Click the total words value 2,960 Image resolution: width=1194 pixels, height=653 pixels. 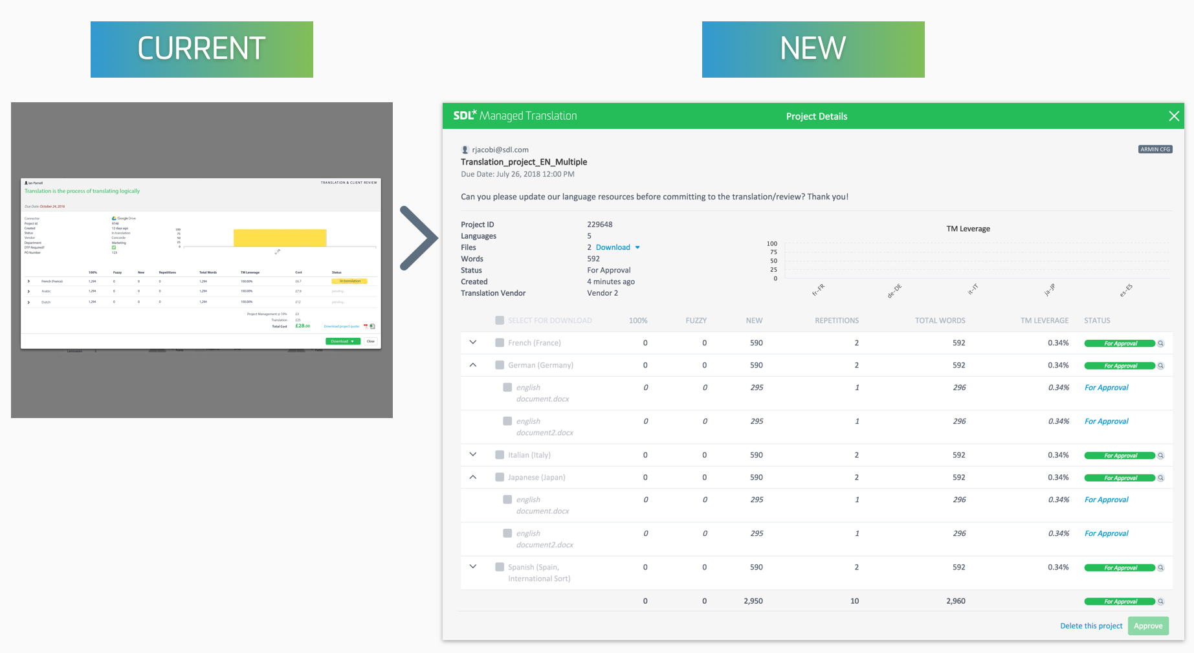coord(956,601)
